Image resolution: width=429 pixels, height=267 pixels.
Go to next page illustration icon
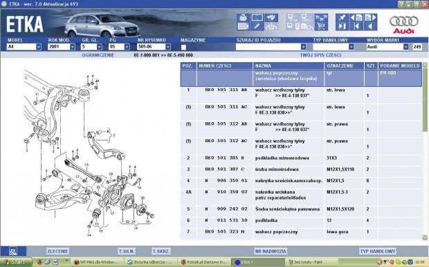[370, 18]
